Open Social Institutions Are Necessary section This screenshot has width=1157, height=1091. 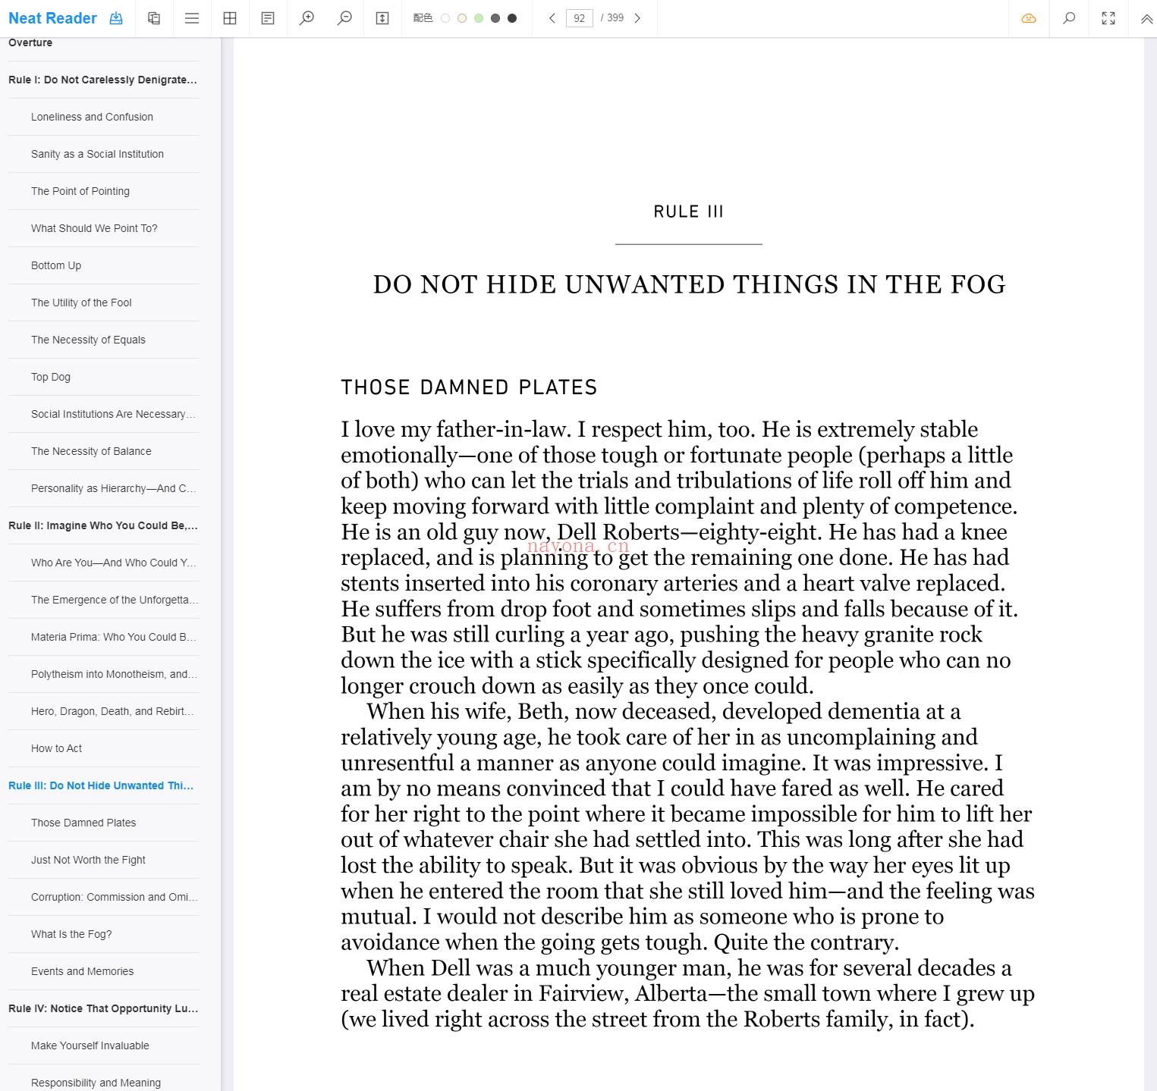click(114, 414)
